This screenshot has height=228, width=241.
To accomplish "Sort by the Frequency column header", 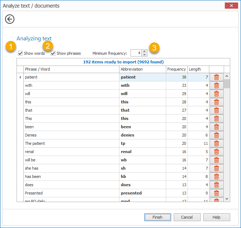I will (177, 69).
